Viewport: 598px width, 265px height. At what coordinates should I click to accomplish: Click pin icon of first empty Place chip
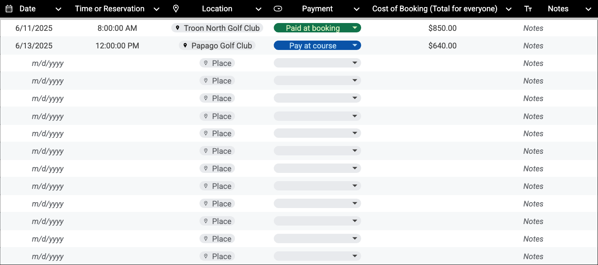click(x=206, y=63)
